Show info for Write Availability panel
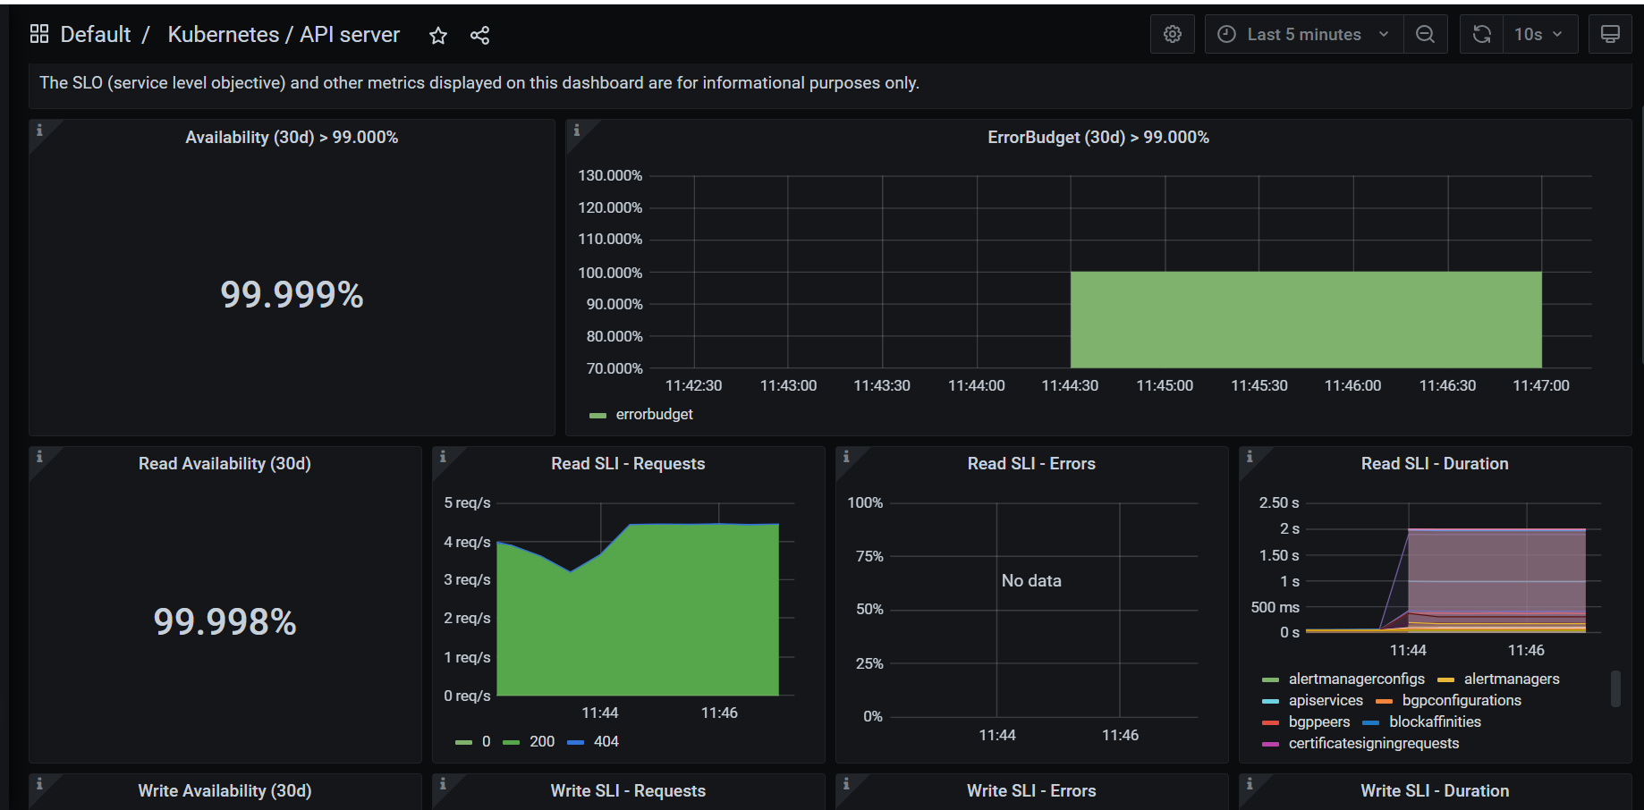The height and width of the screenshot is (810, 1644). [x=39, y=784]
